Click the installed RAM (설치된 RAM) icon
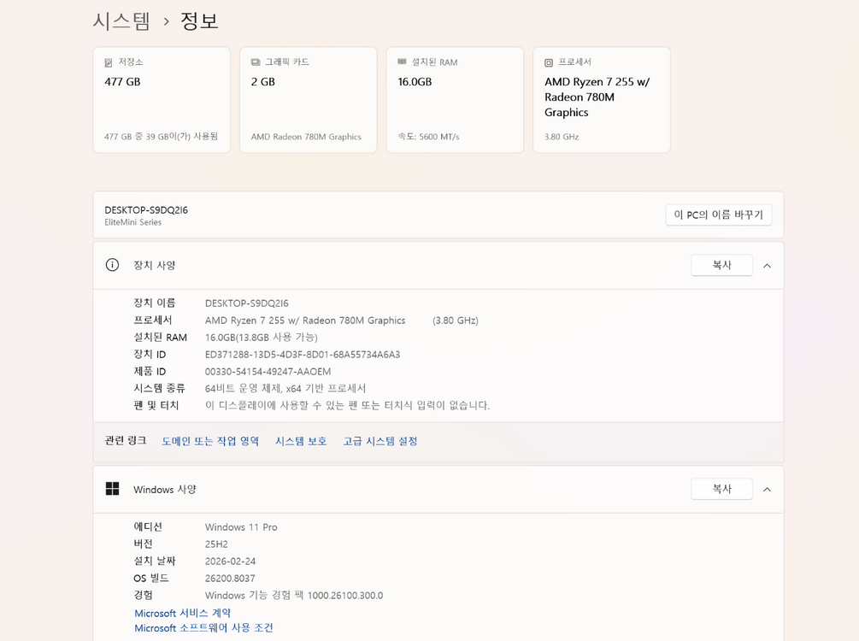Screen dimensions: 859x641 (x=401, y=61)
